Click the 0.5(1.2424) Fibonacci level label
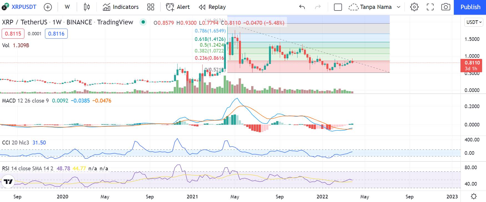 pyautogui.click(x=212, y=45)
